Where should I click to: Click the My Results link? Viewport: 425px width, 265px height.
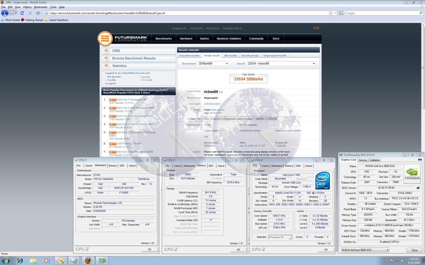click(x=114, y=77)
